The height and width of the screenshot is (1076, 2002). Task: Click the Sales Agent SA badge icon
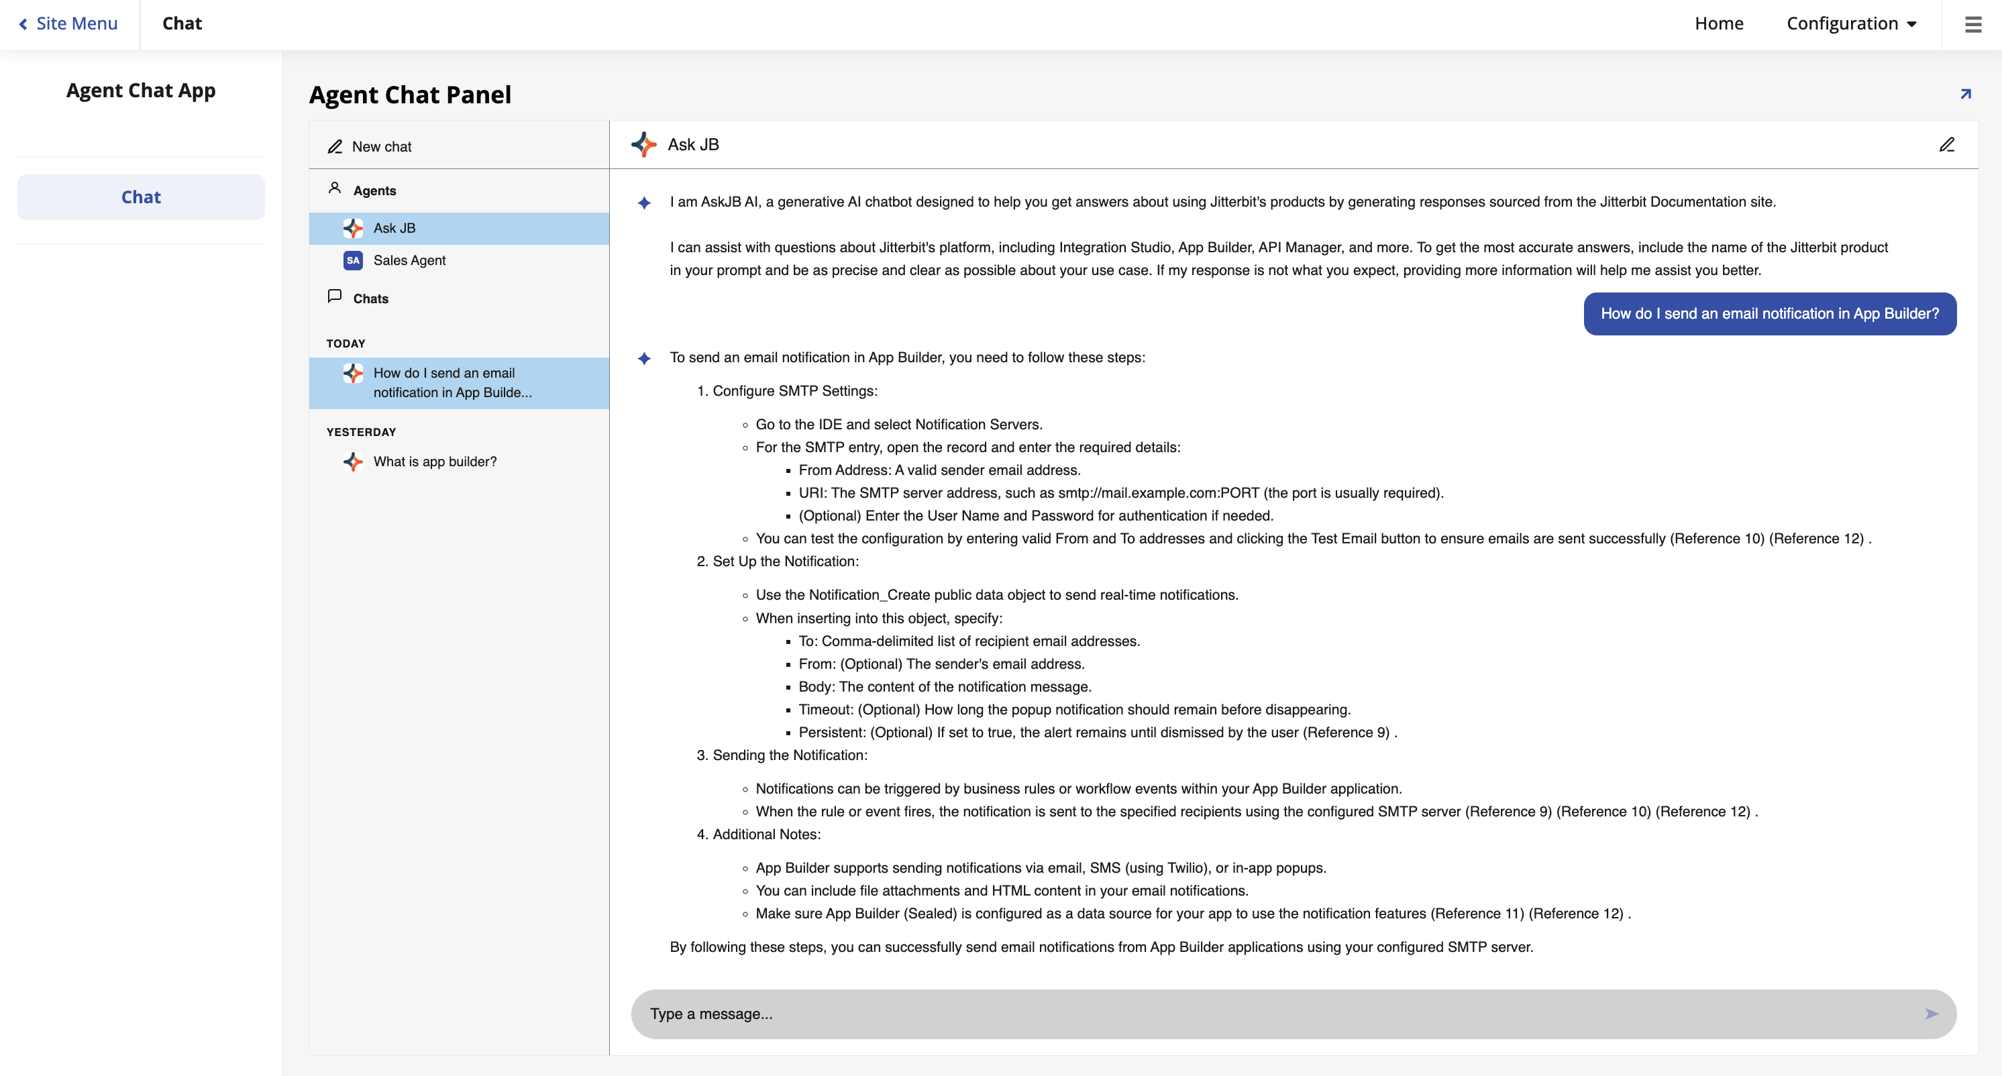pos(353,260)
